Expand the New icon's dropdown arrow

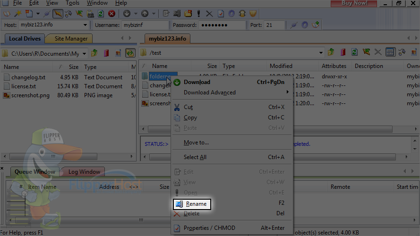[38, 13]
